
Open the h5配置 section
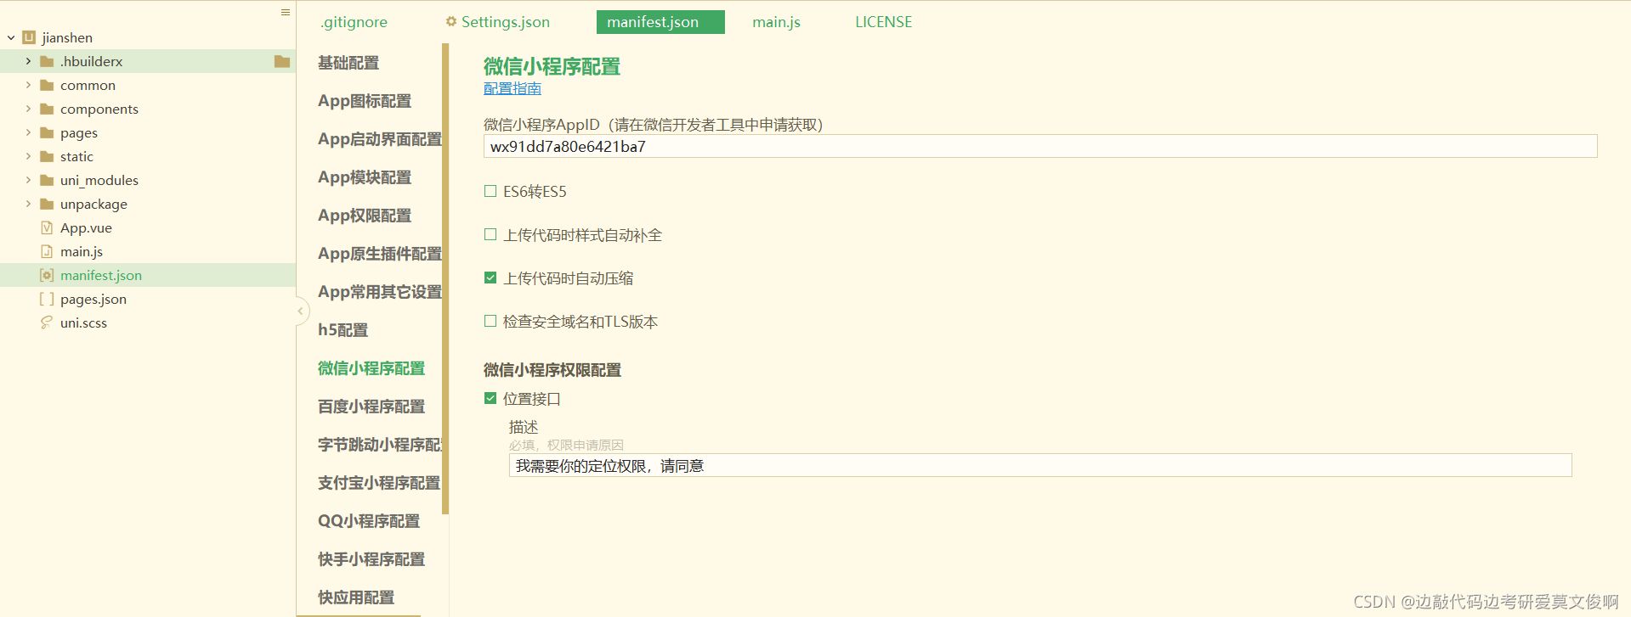coord(343,330)
